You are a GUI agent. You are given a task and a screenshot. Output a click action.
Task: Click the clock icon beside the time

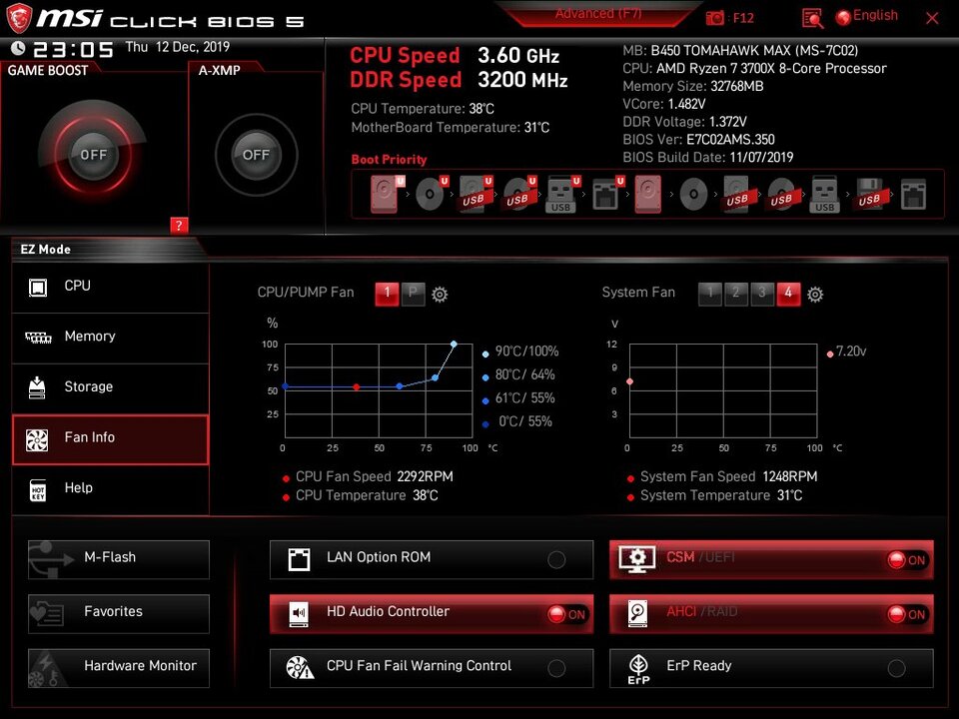pyautogui.click(x=18, y=48)
